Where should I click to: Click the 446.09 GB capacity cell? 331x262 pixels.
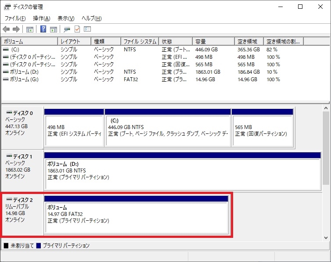(206, 50)
